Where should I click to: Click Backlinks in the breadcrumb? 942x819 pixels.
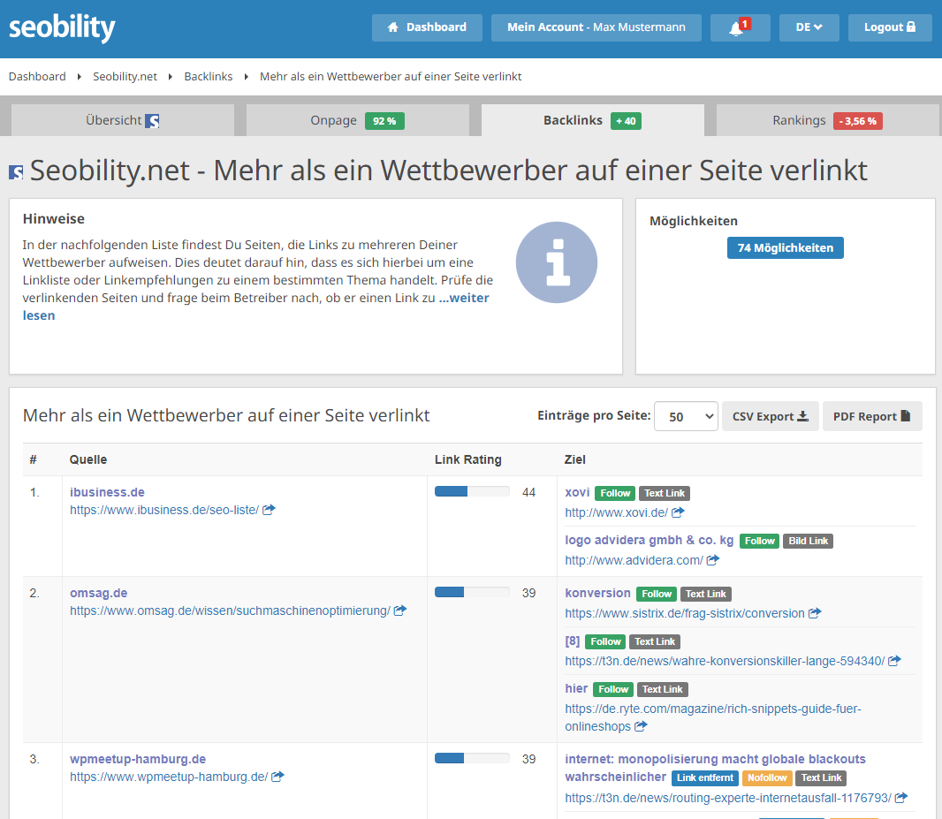pyautogui.click(x=208, y=76)
